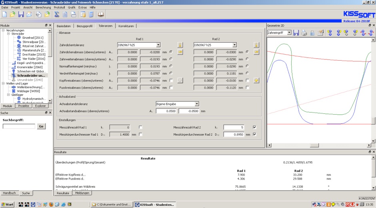The width and height of the screenshot is (376, 208).
Task: Select Planetenstufe module in tree
Action: coord(34,50)
